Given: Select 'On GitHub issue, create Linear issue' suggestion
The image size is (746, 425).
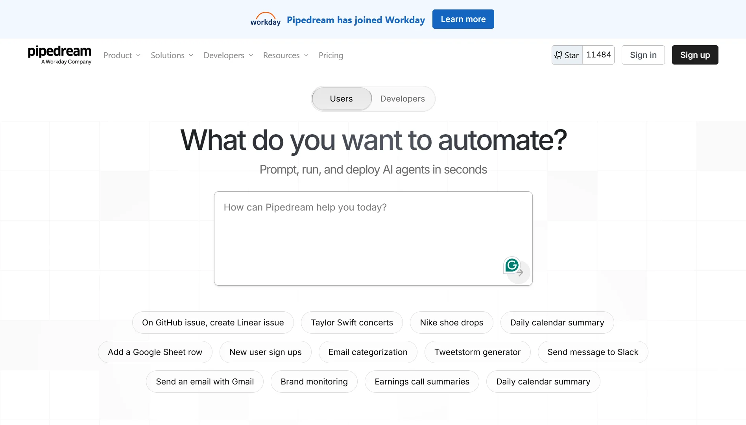Looking at the screenshot, I should pyautogui.click(x=213, y=323).
